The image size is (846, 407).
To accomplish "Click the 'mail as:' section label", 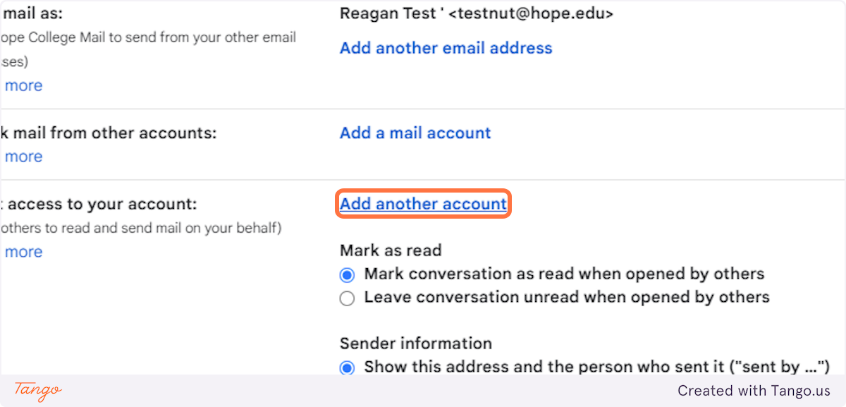I will 32,13.
